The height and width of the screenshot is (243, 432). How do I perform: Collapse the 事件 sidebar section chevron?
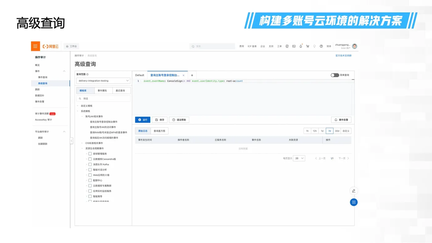coord(64,71)
